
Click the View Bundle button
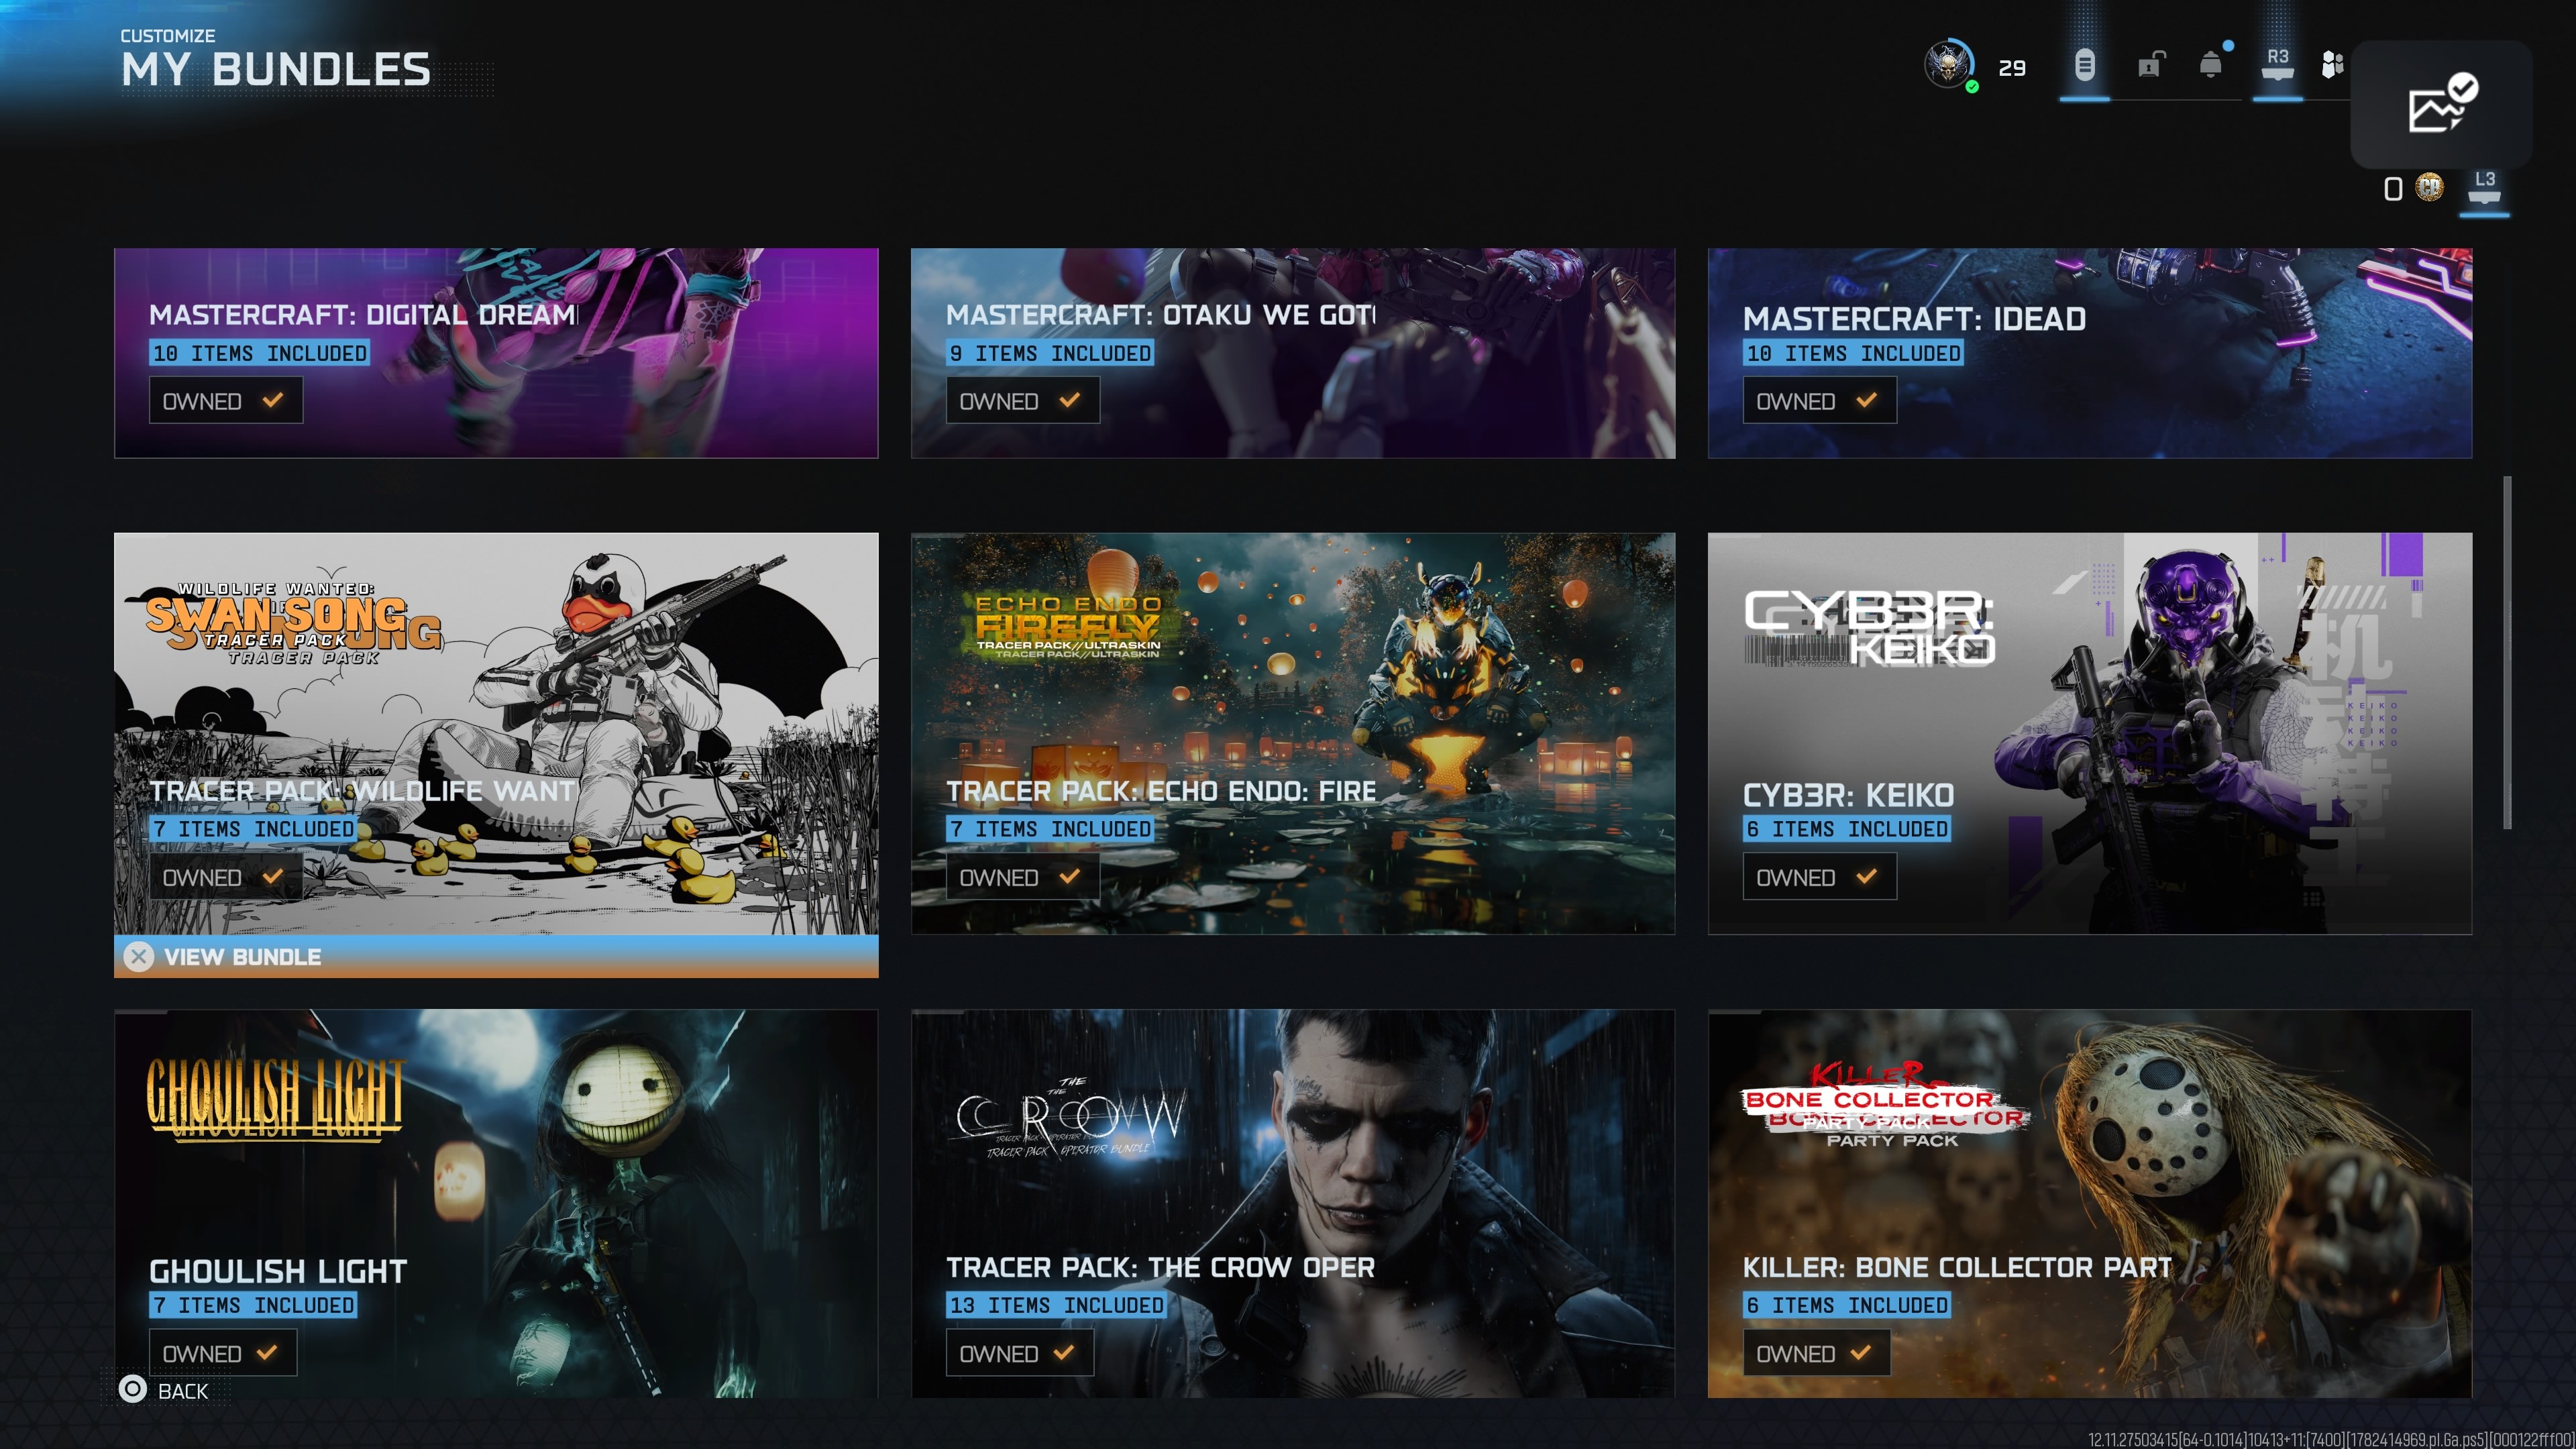(496, 957)
